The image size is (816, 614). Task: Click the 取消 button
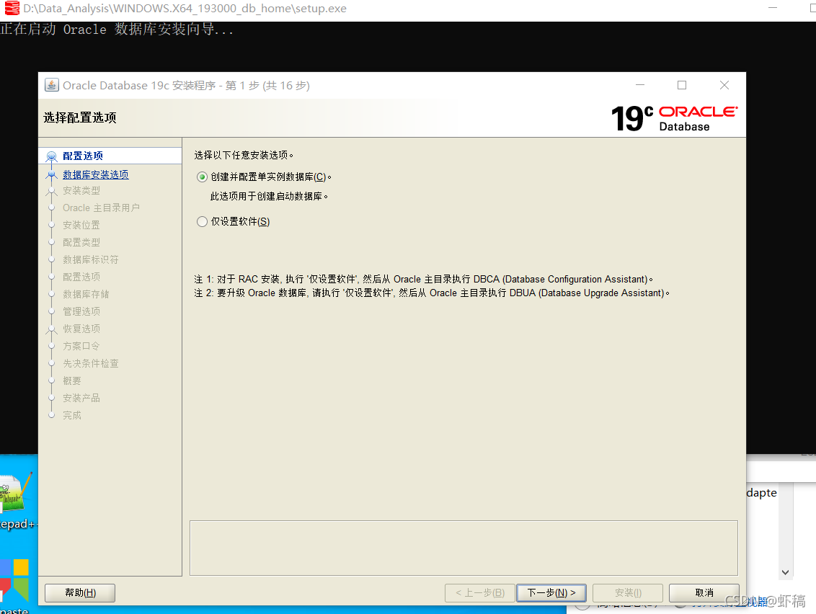click(704, 592)
